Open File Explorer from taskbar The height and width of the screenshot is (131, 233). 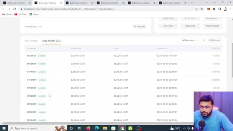(x=105, y=128)
